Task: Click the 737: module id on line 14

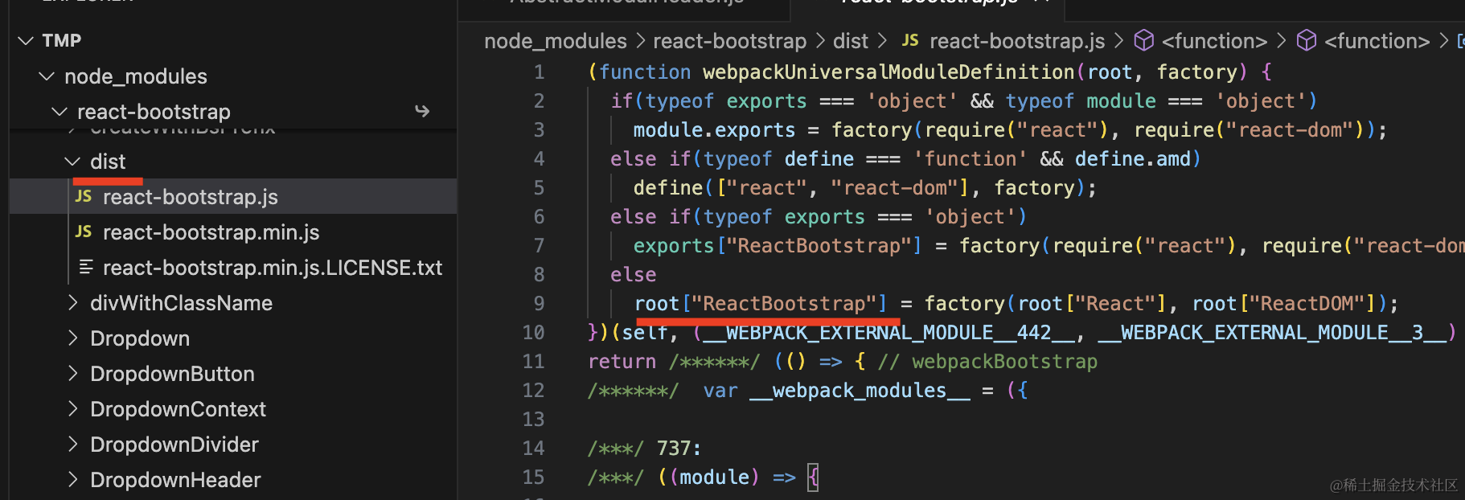Action: (679, 449)
